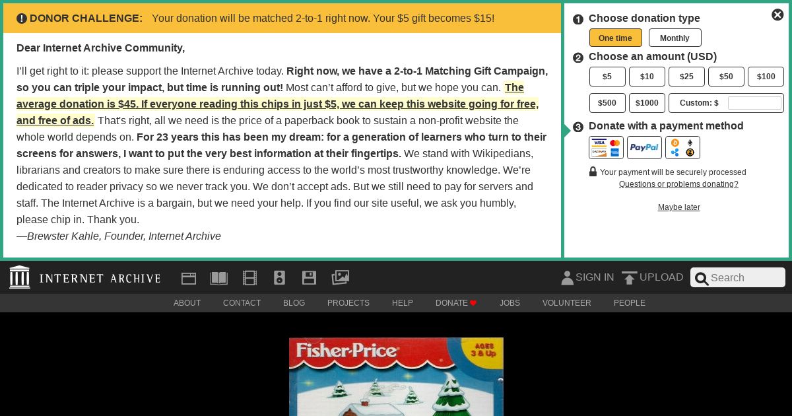Open the Audio speaker icon
The height and width of the screenshot is (416, 792).
279,278
